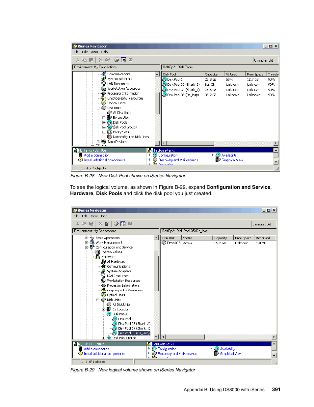Click the Parity Sets icon in Figure B-28 tree

110,132
